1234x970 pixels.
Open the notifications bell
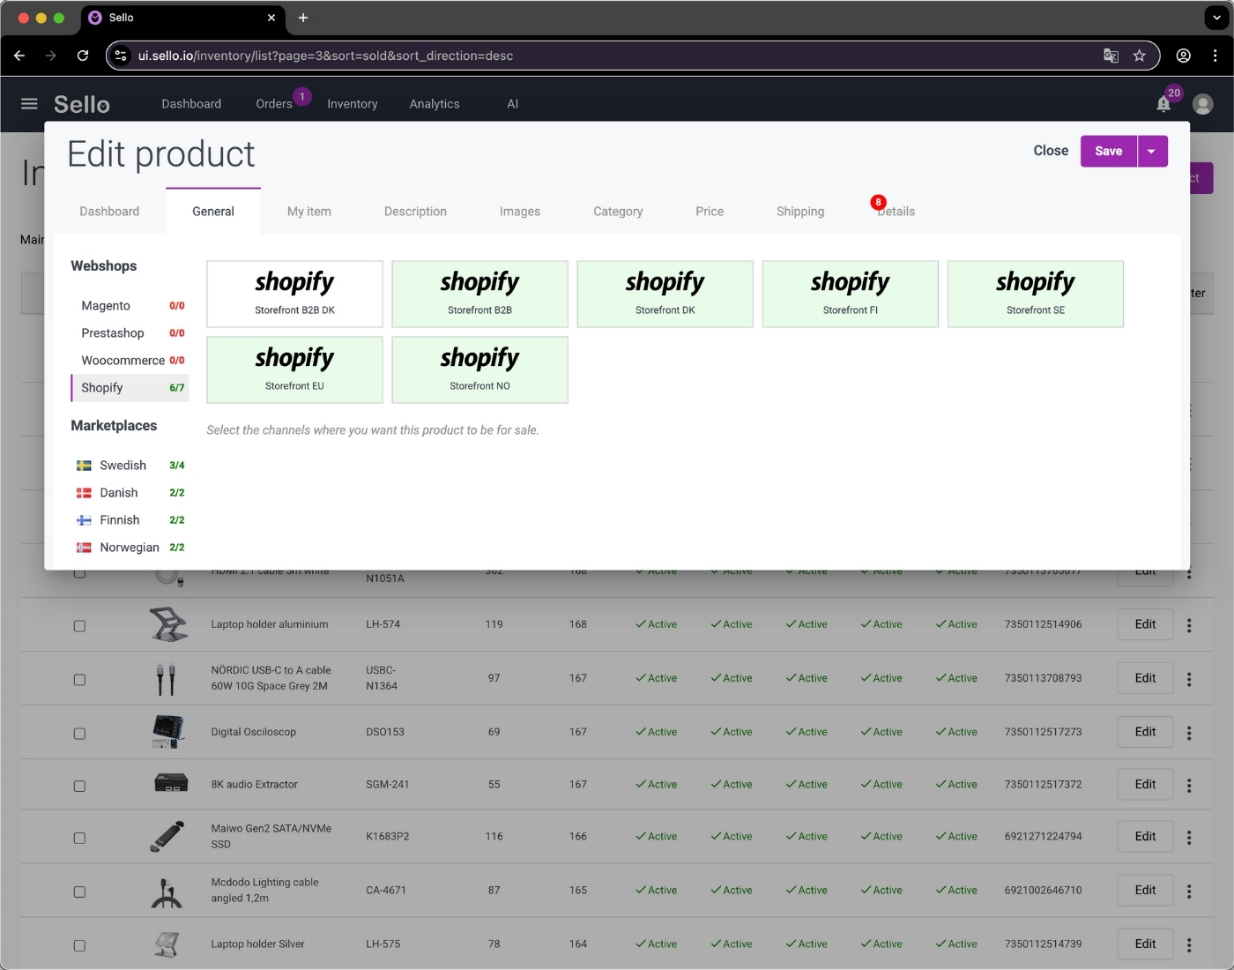tap(1162, 103)
